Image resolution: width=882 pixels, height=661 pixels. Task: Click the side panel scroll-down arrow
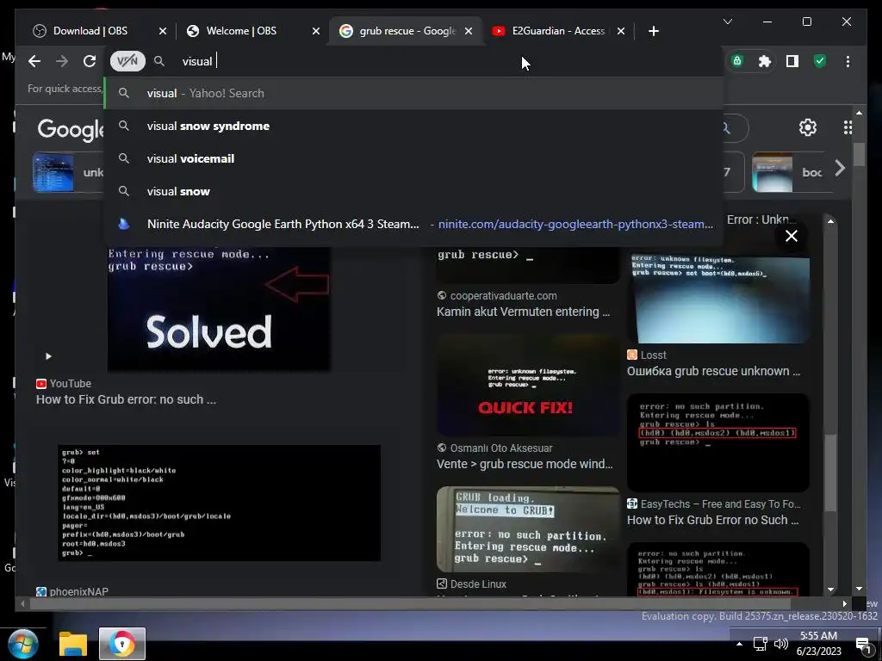click(831, 589)
